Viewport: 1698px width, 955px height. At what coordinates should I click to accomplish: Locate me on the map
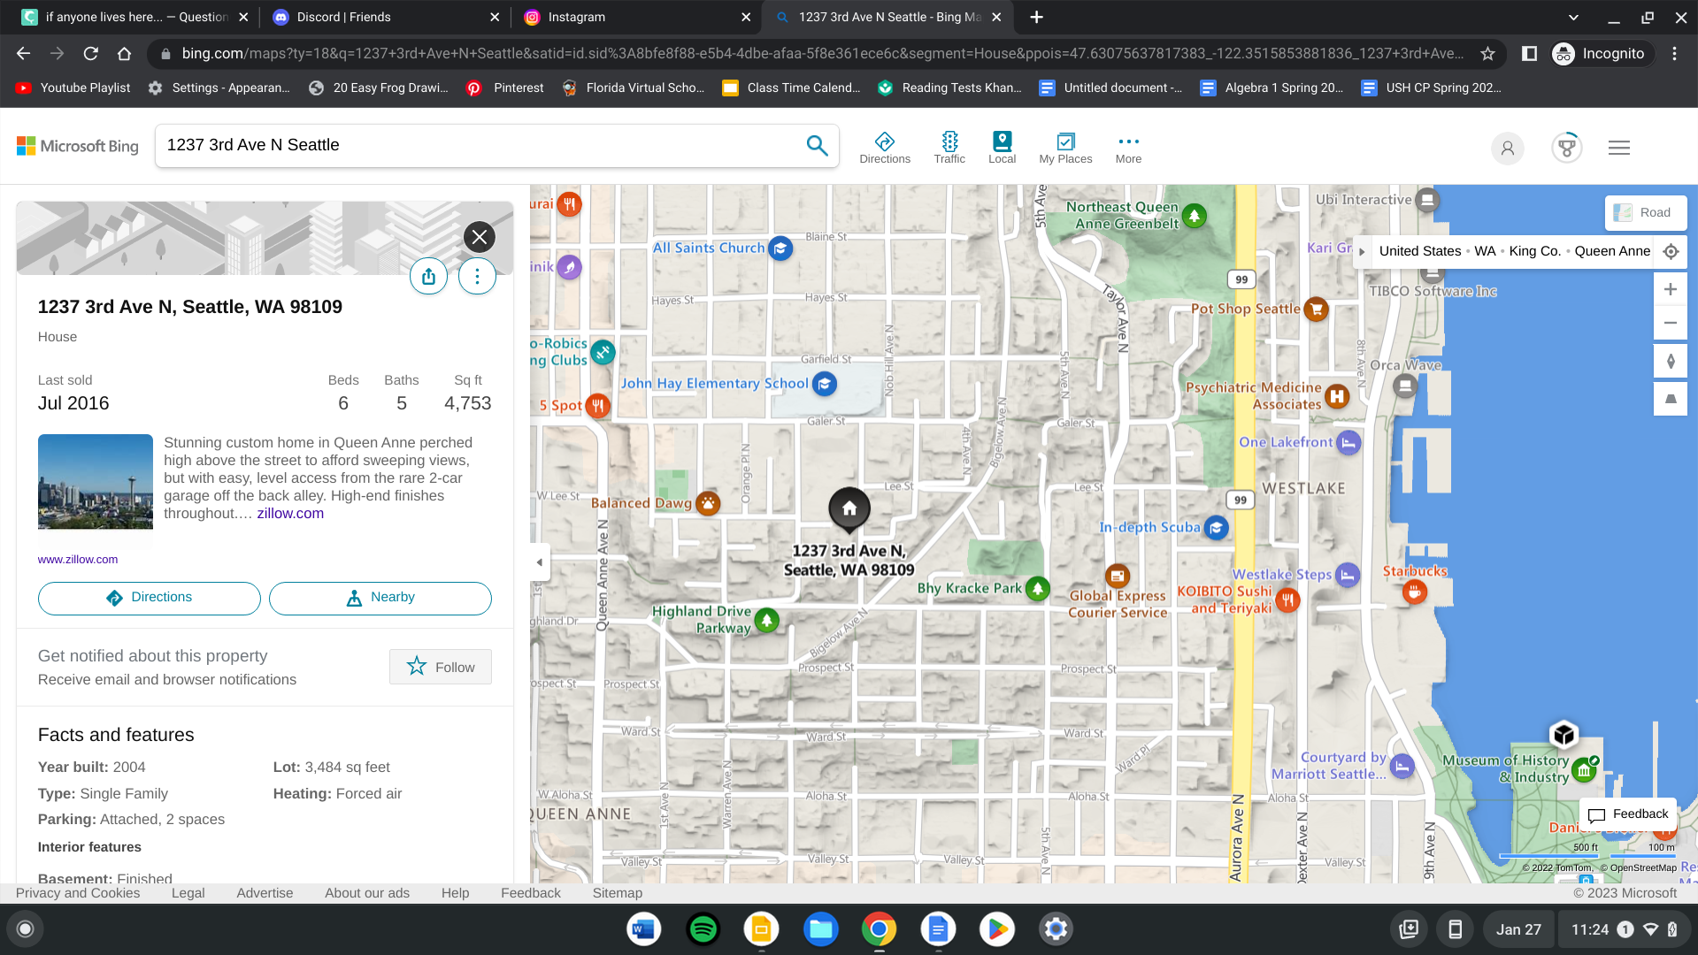point(1671,251)
